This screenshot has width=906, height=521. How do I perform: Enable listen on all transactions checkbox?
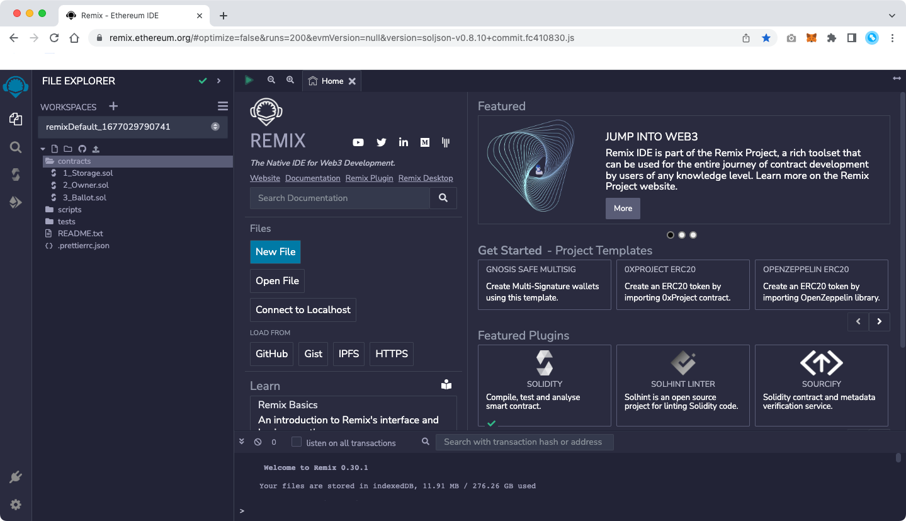[297, 442]
